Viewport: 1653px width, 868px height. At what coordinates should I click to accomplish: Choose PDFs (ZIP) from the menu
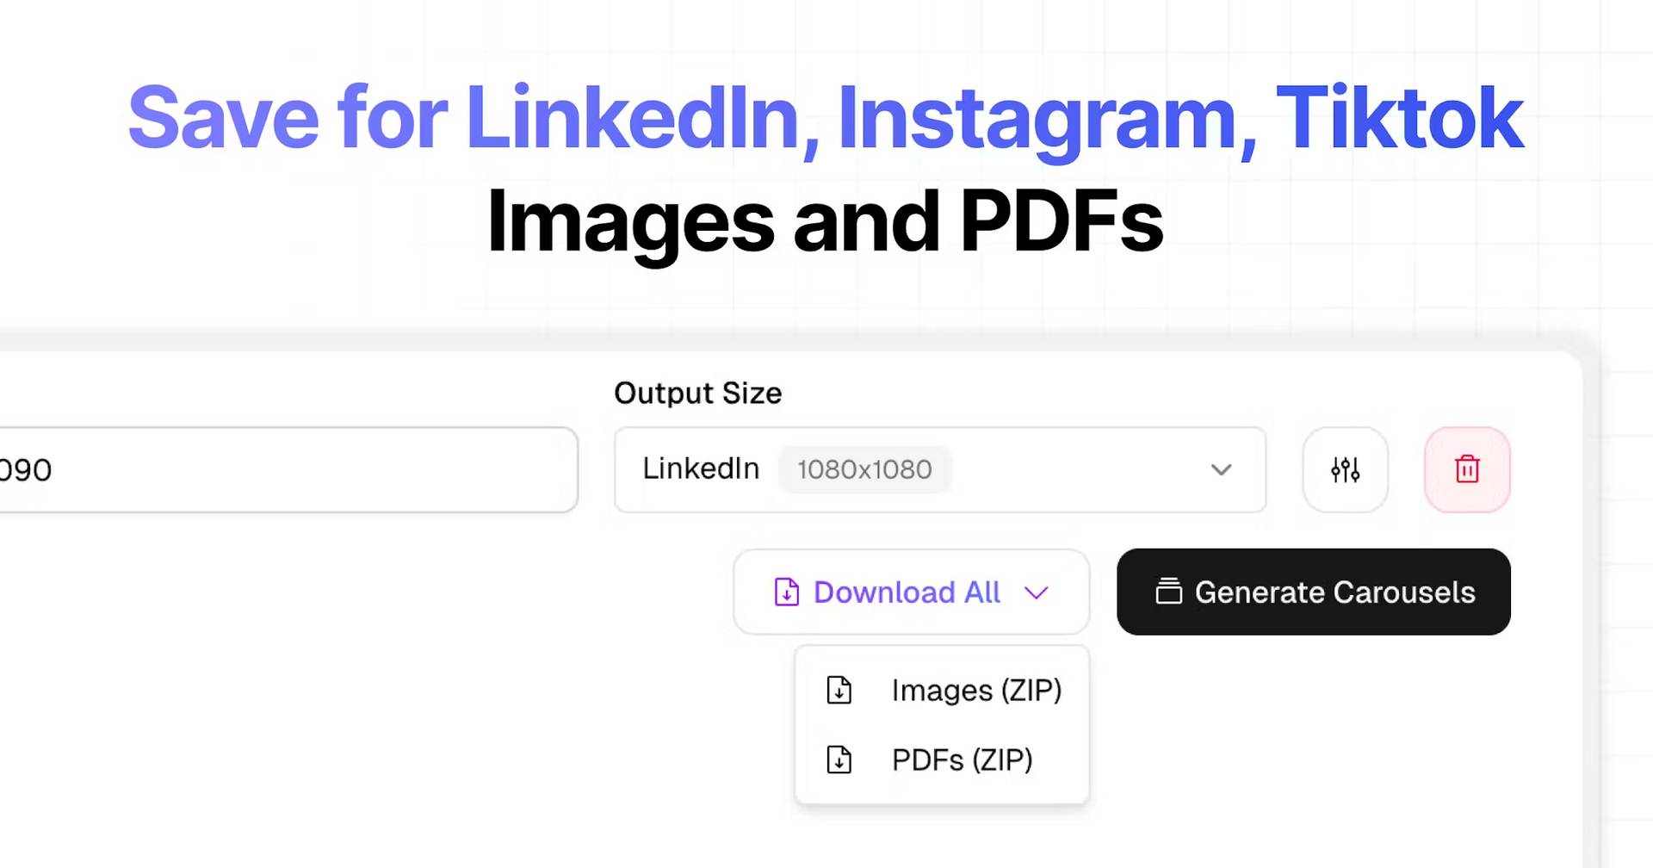pos(962,760)
